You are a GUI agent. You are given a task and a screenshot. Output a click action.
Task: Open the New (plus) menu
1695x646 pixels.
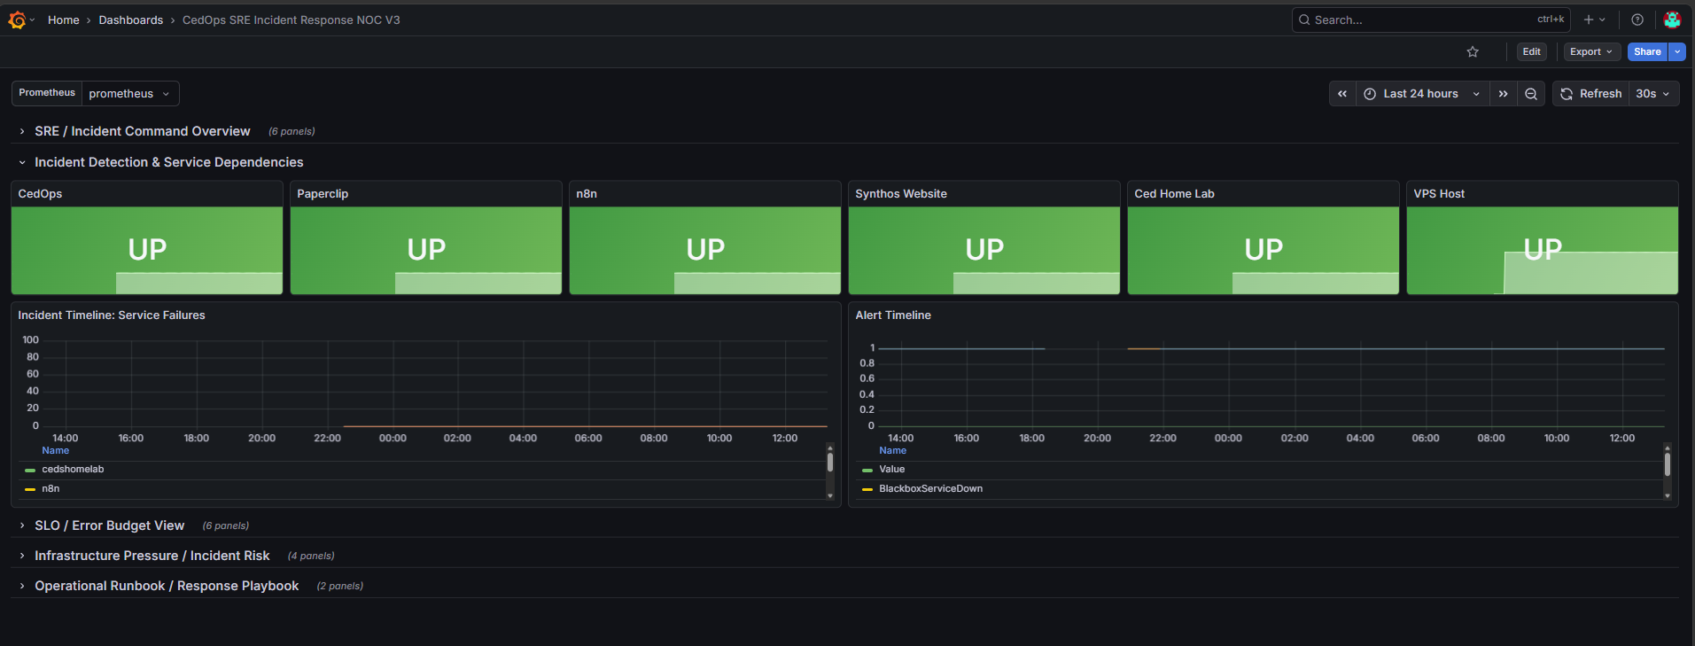(1594, 19)
